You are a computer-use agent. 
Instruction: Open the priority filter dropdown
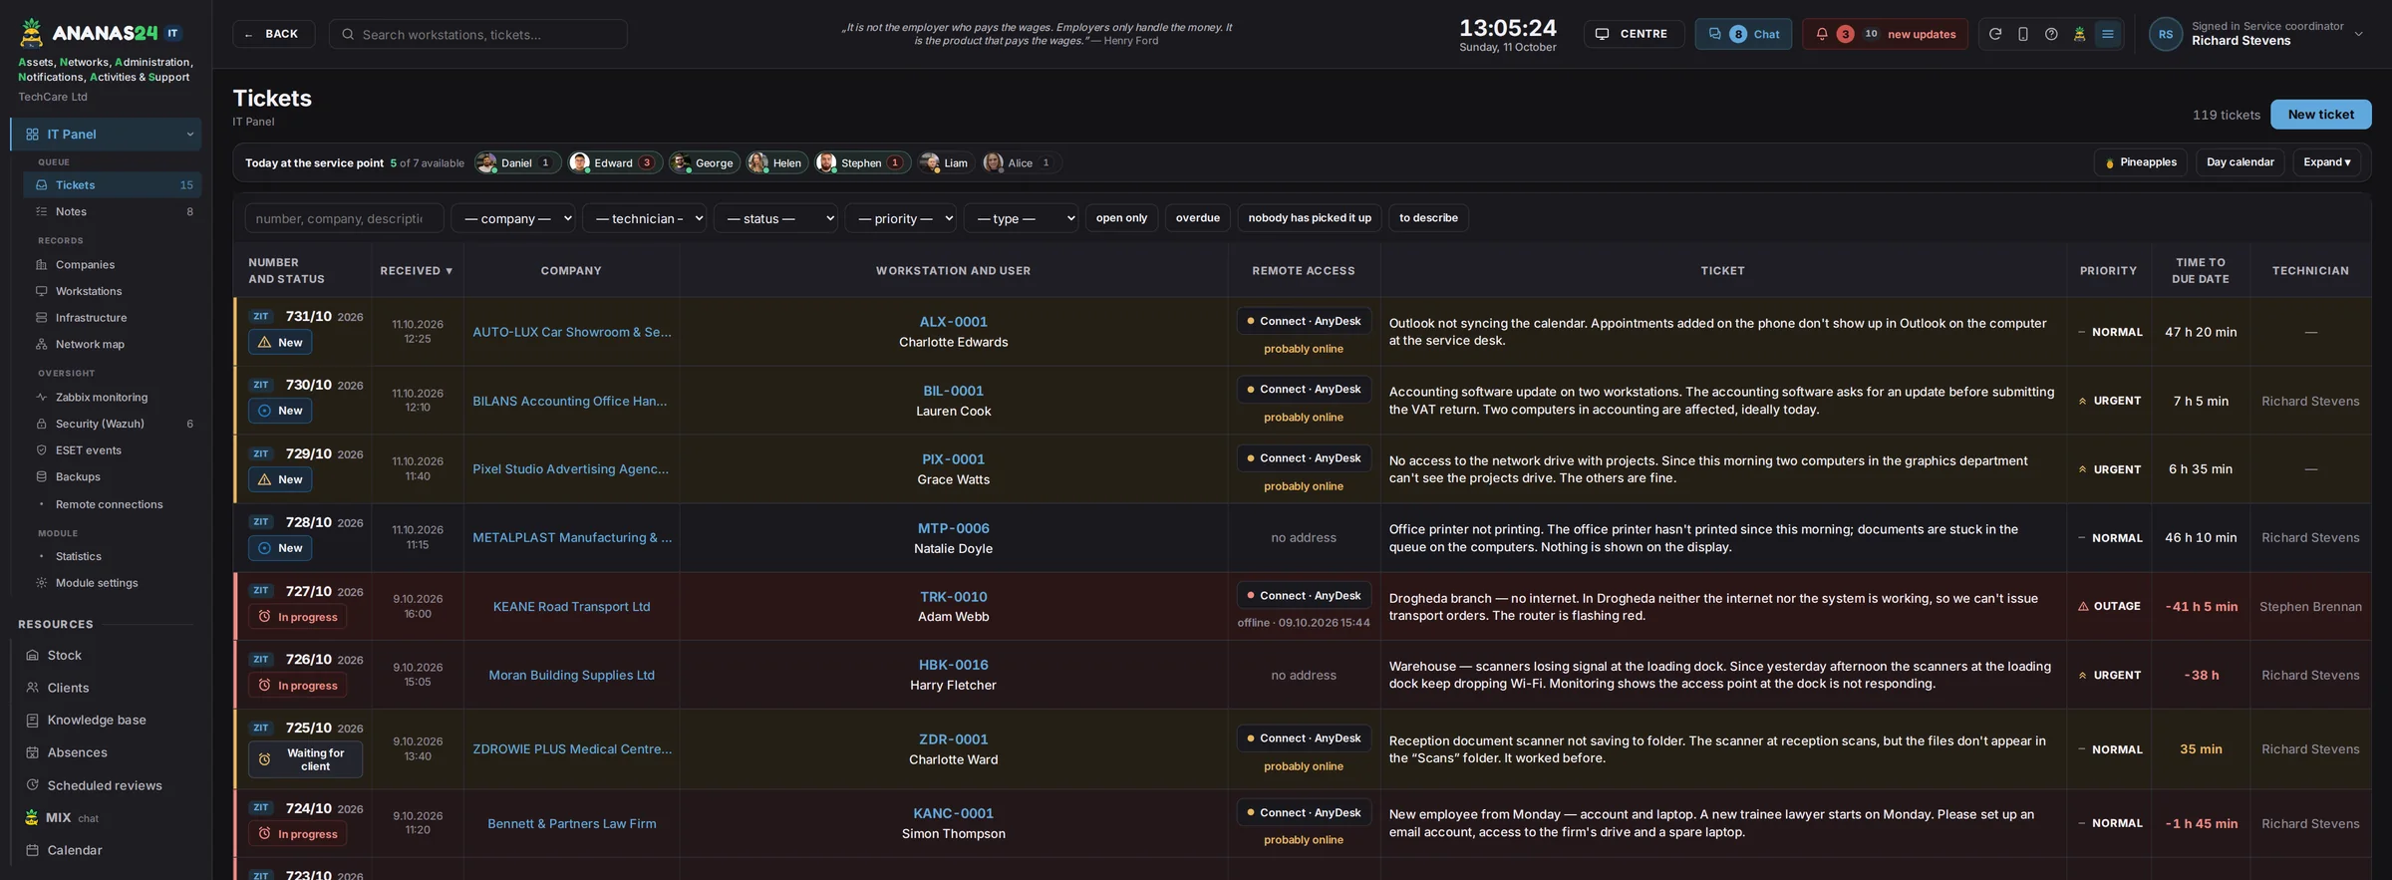900,218
